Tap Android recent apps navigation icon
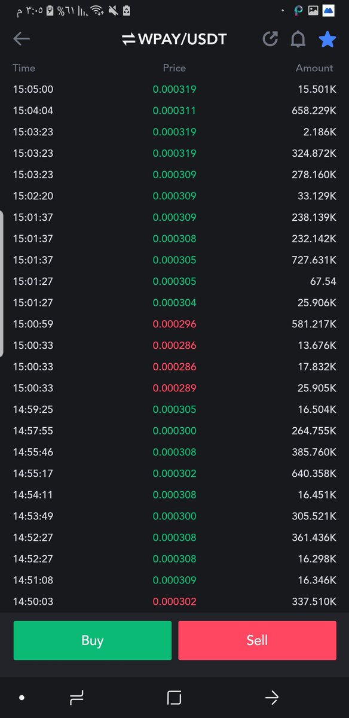The height and width of the screenshot is (718, 349). pos(76,697)
